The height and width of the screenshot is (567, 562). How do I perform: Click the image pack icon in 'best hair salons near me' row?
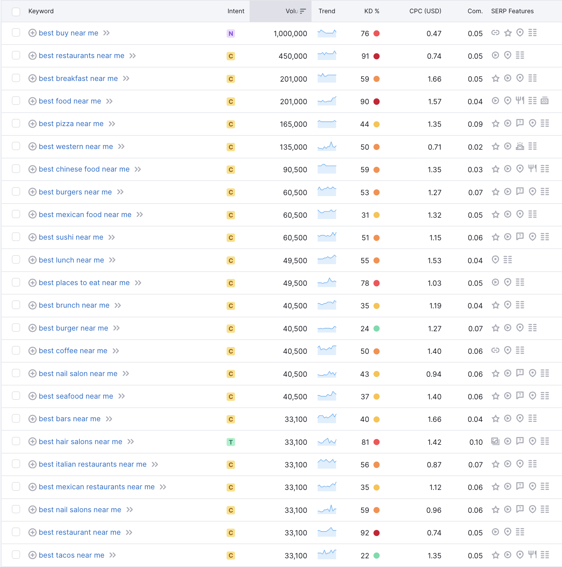click(x=495, y=441)
